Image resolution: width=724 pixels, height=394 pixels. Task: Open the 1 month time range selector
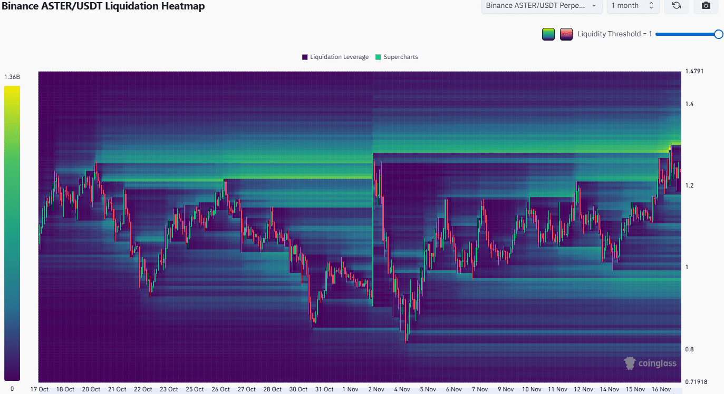tap(632, 6)
